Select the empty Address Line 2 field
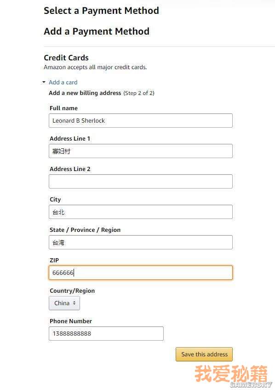 pos(141,181)
